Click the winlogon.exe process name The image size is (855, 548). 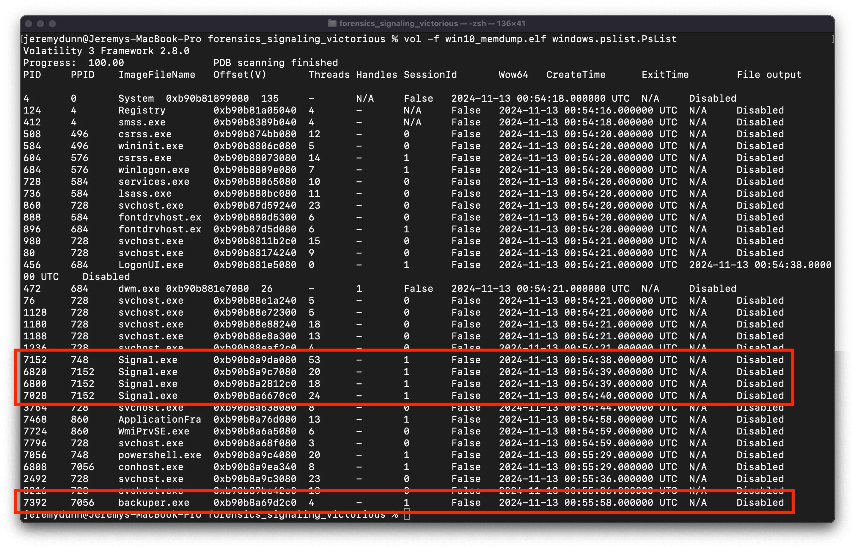point(154,170)
